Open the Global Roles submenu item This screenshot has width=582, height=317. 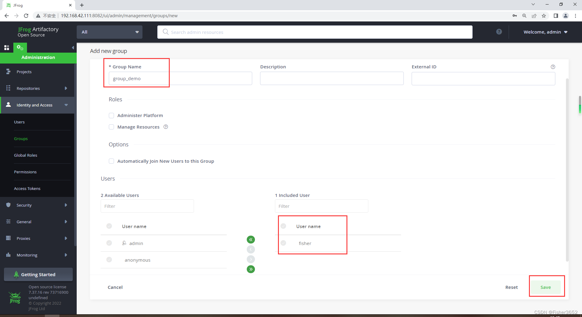click(x=25, y=155)
